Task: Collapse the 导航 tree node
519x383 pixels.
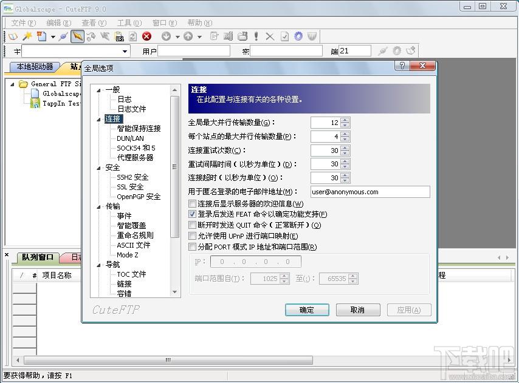Action: (98, 265)
